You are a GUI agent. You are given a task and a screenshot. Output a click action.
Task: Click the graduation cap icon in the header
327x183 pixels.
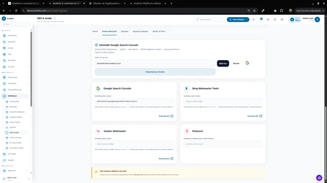[268, 20]
